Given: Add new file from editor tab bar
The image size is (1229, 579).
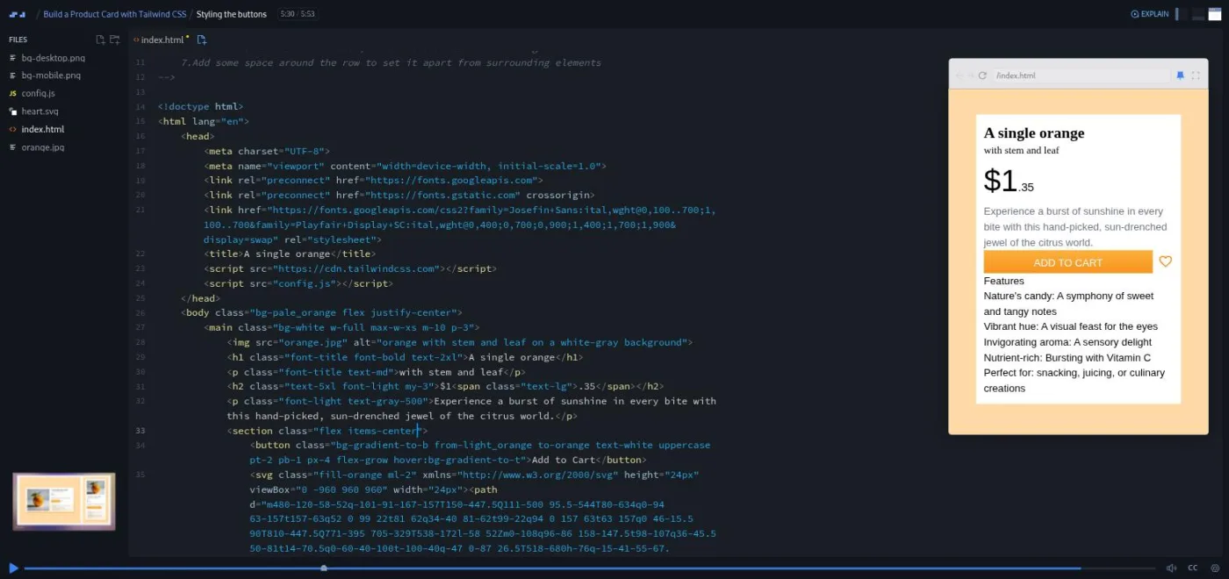Looking at the screenshot, I should pos(202,39).
